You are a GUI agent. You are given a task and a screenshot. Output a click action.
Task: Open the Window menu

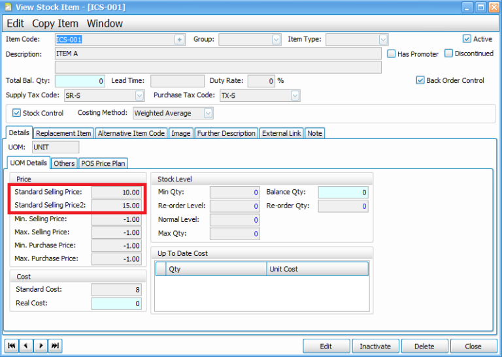point(105,23)
